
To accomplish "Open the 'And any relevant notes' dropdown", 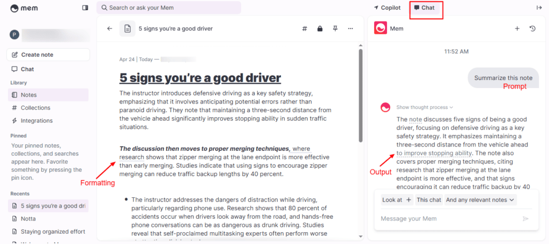I will (x=480, y=200).
